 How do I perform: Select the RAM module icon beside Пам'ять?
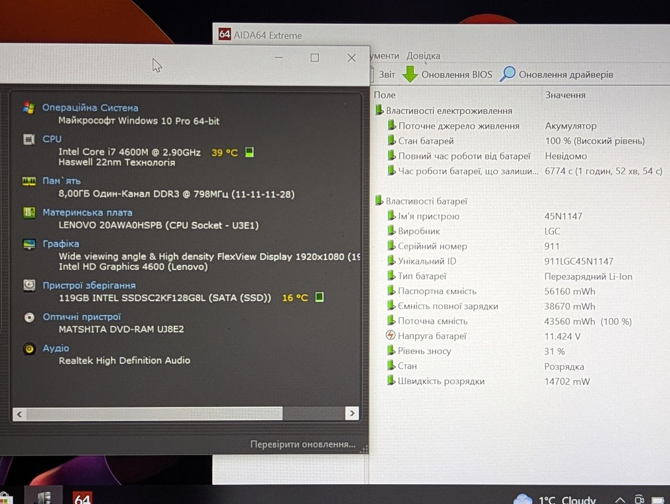tap(29, 181)
